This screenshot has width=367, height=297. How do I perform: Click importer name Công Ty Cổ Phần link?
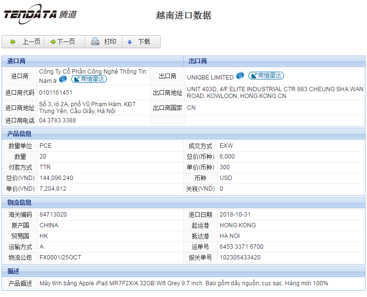92,72
